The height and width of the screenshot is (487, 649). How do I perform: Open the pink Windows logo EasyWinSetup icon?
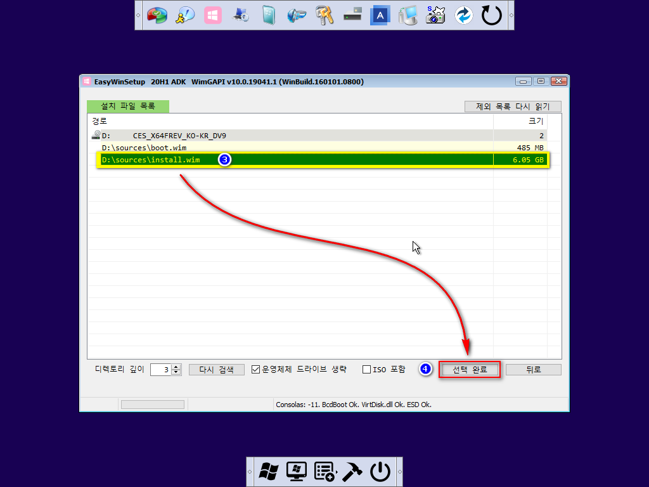point(213,15)
